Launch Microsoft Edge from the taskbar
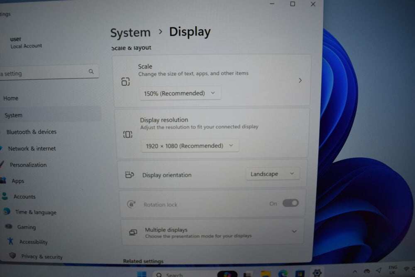This screenshot has height=277, width=415. (x=283, y=274)
